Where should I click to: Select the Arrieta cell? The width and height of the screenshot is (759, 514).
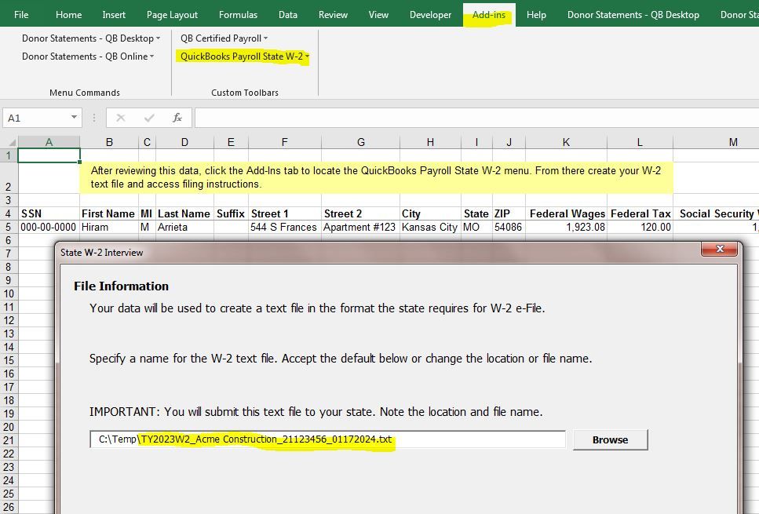184,227
